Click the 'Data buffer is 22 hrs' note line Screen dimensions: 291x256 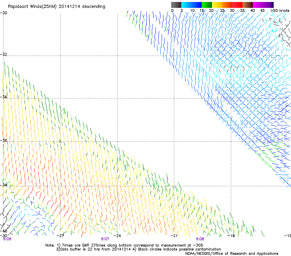pos(138,249)
